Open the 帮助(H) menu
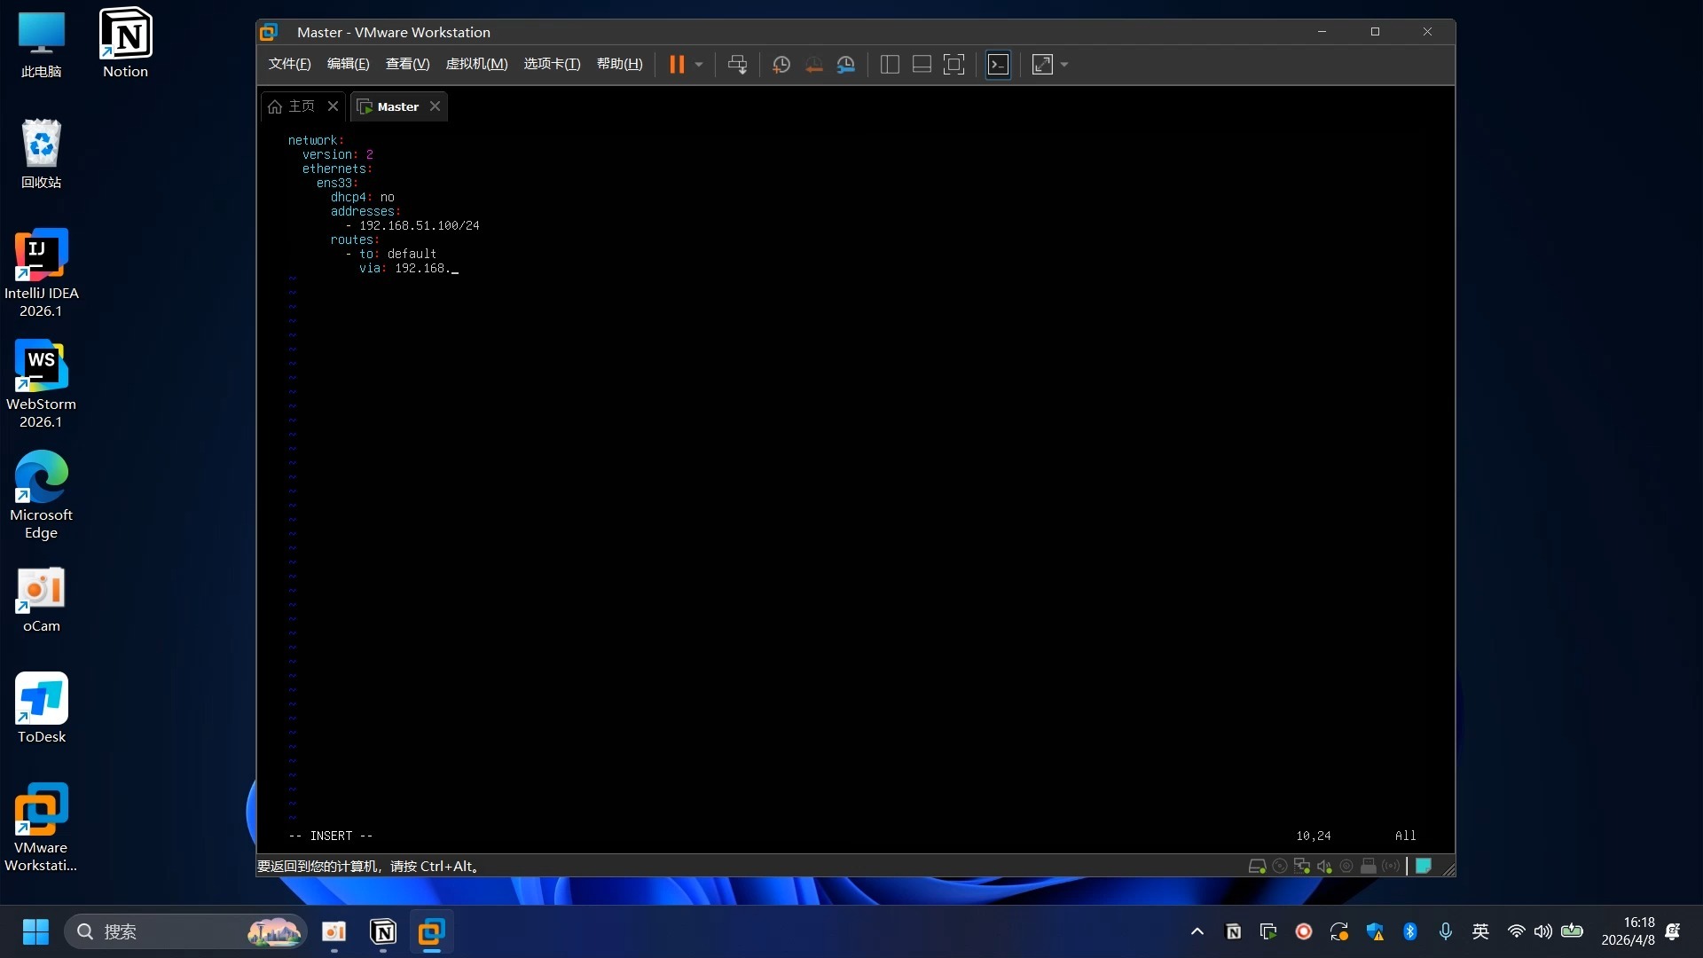The height and width of the screenshot is (958, 1703). pyautogui.click(x=619, y=64)
